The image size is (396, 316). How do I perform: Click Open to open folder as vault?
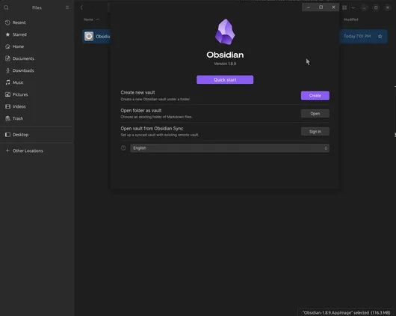[315, 114]
